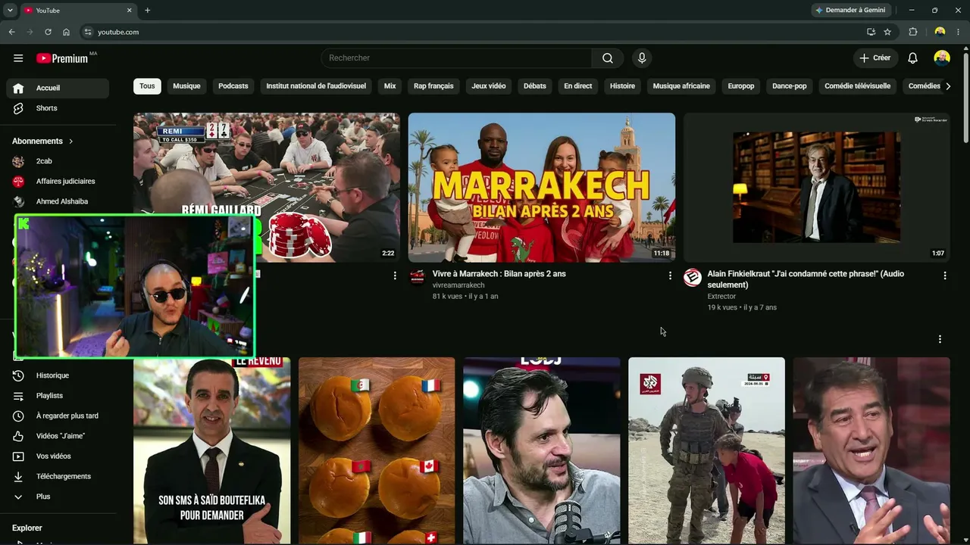Open the burger buns with flags Short

[x=377, y=450]
